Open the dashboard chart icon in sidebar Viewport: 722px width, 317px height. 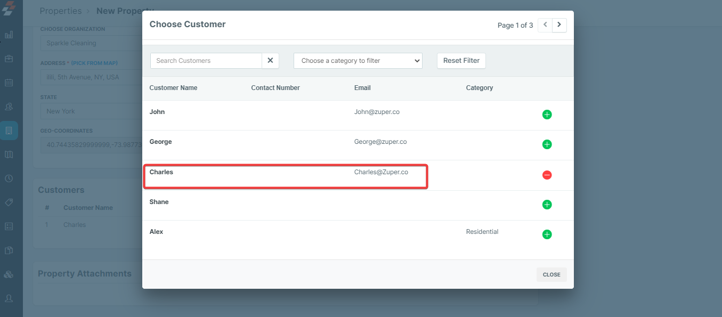pyautogui.click(x=9, y=35)
